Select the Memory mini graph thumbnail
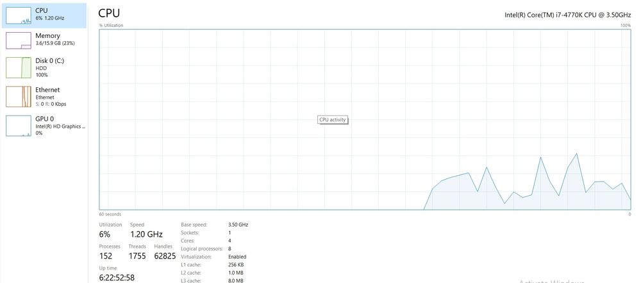Screen dimensions: 641x283 pyautogui.click(x=19, y=40)
